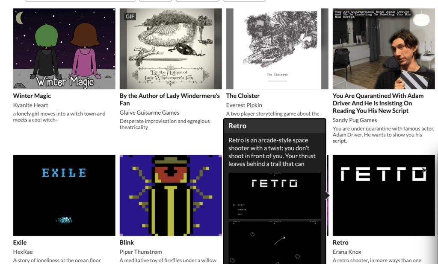The image size is (438, 264).
Task: Open the Retro game cover image
Action: tap(384, 195)
